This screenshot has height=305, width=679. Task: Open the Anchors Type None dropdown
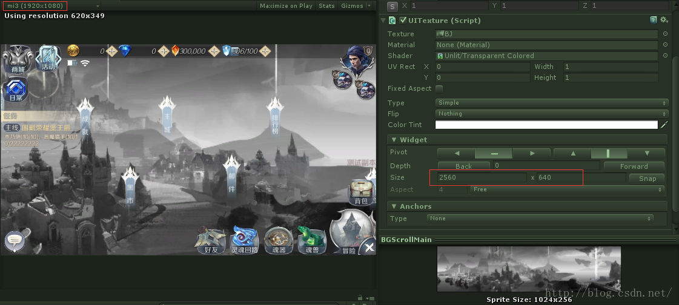(x=540, y=218)
